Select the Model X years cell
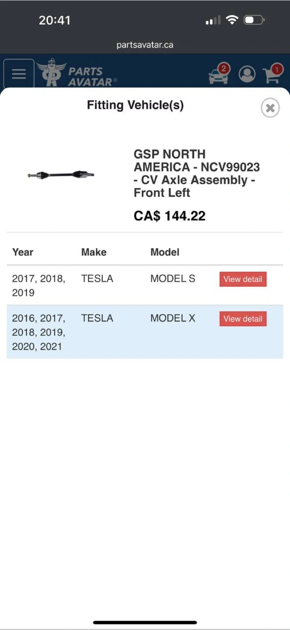This screenshot has height=630, width=290. (38, 332)
